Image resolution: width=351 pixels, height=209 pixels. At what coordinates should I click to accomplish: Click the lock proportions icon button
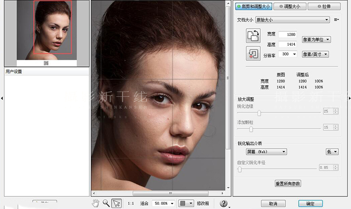click(253, 53)
